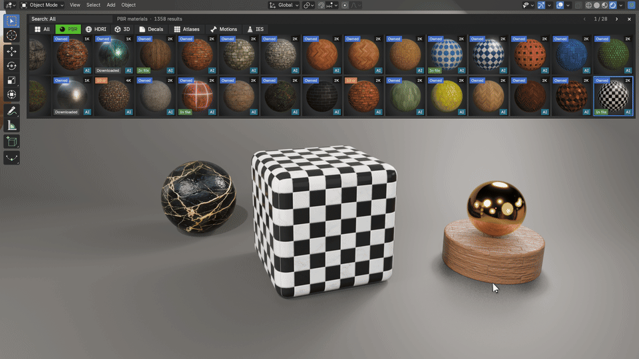Screen dimensions: 639x359
Task: Switch to the Decals tab
Action: (x=151, y=29)
